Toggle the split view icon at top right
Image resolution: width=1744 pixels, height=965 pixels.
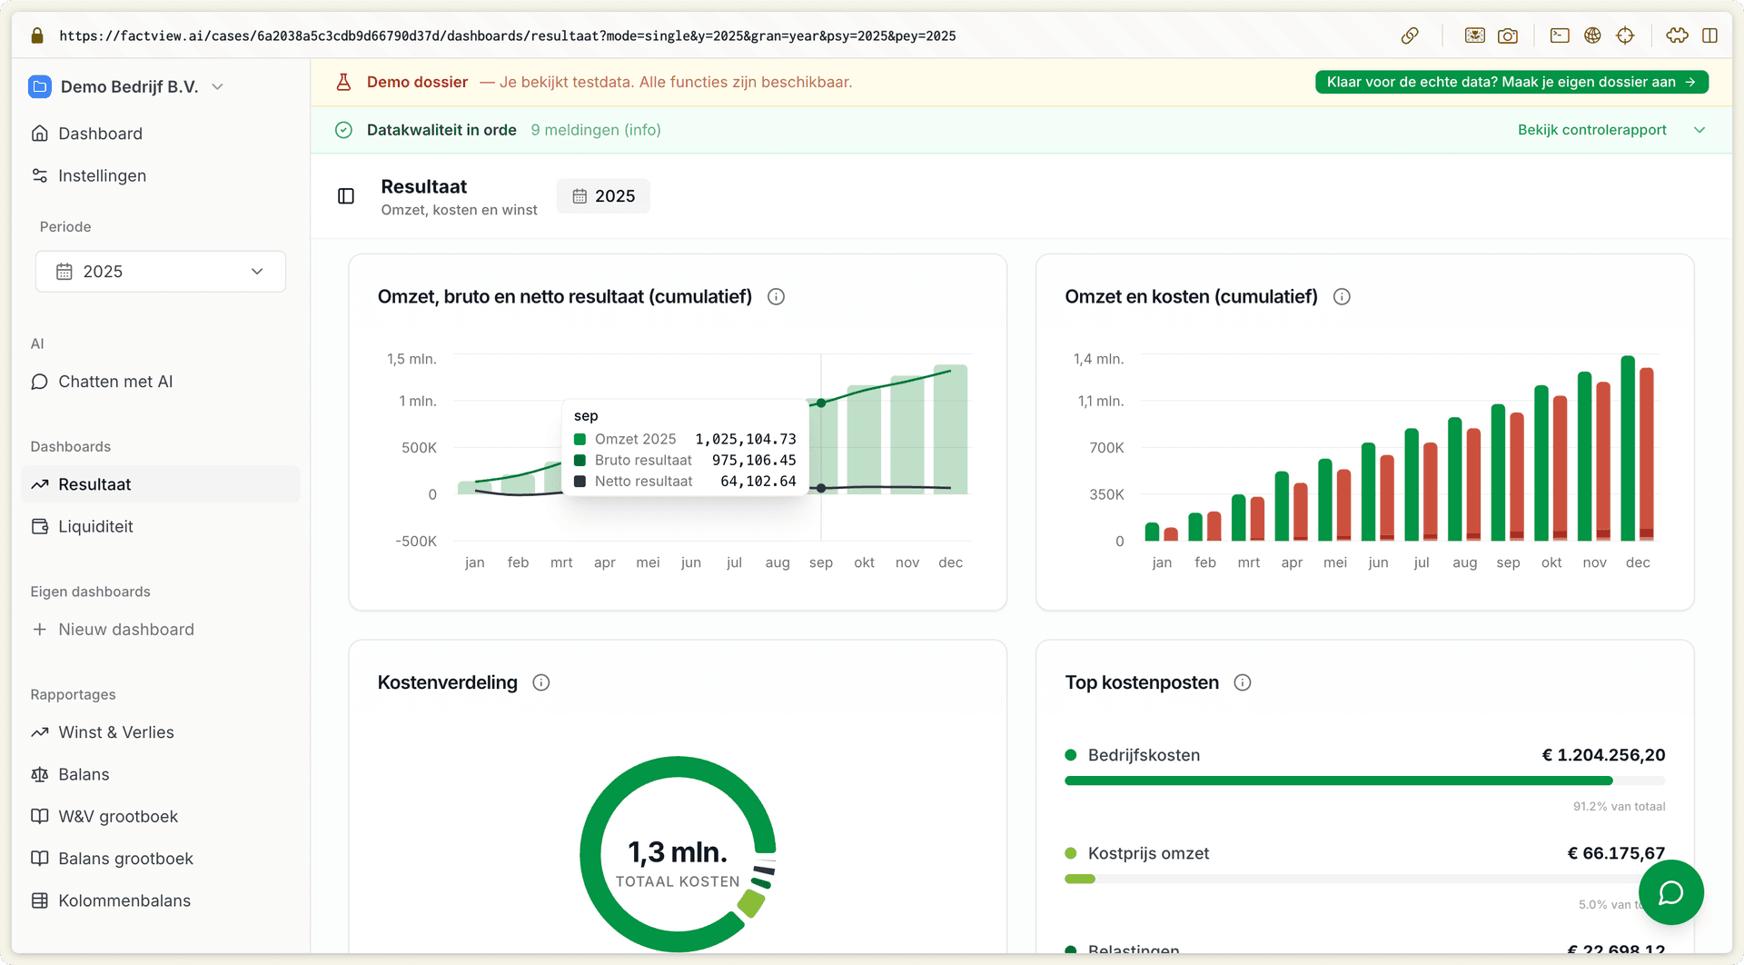[1709, 35]
